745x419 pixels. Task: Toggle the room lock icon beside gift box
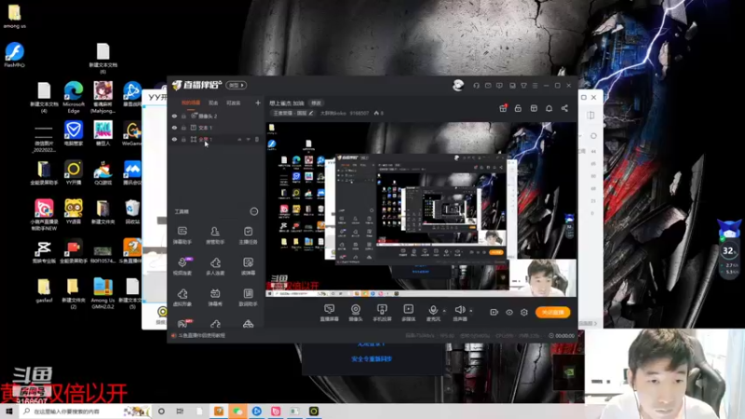pyautogui.click(x=519, y=108)
